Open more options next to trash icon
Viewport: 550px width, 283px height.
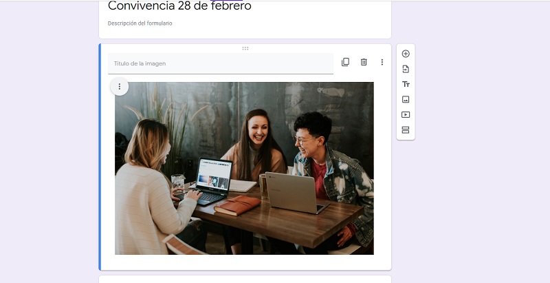[x=382, y=62]
